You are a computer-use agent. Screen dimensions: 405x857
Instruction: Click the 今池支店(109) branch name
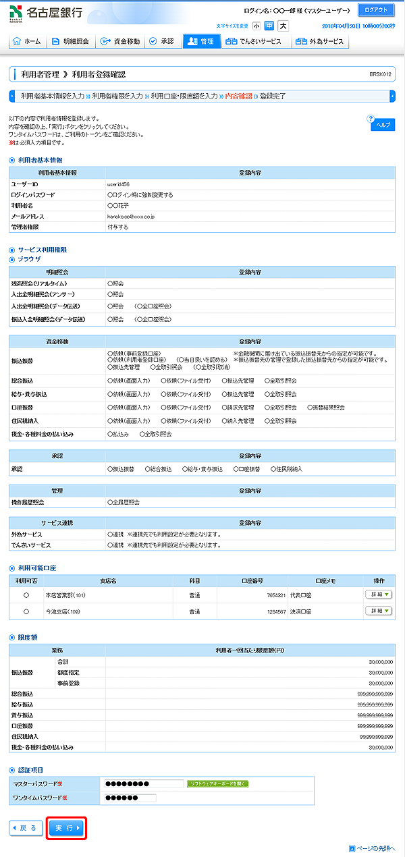[64, 610]
